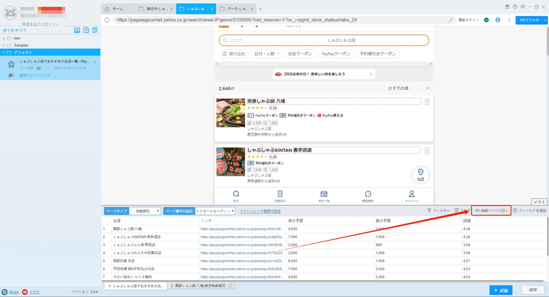Click the robot task icon

tap(12, 64)
